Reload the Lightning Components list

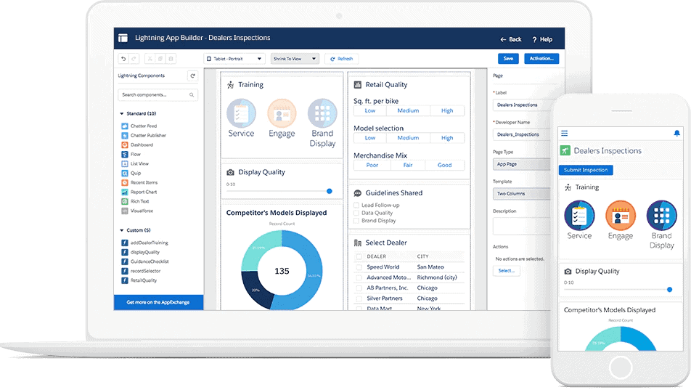(192, 76)
